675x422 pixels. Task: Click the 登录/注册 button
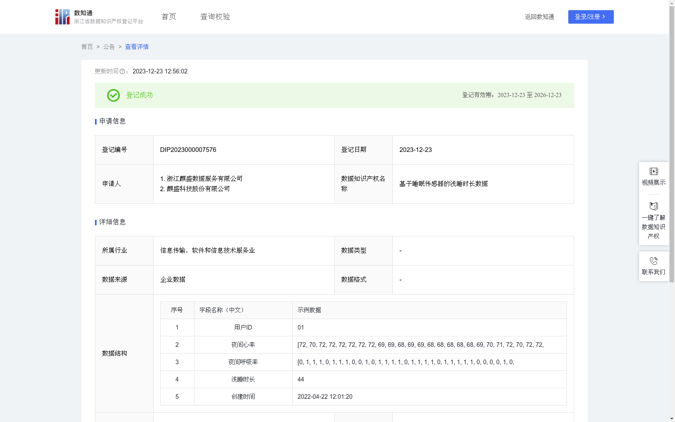click(x=591, y=17)
